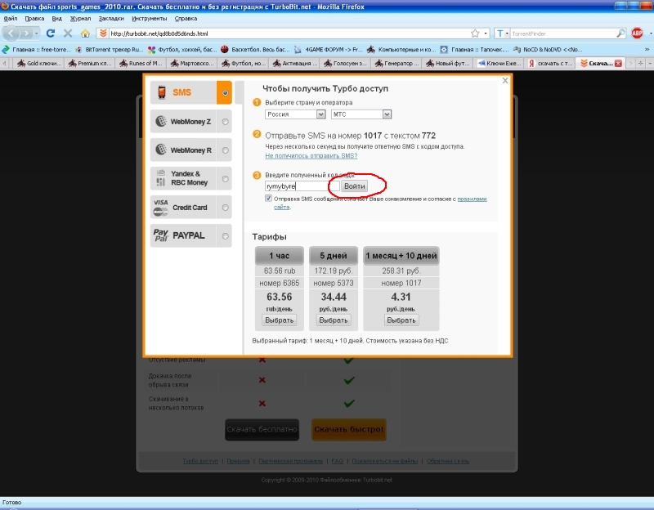Image resolution: width=654 pixels, height=510 pixels.
Task: Open the Справка menu
Action: 186,18
